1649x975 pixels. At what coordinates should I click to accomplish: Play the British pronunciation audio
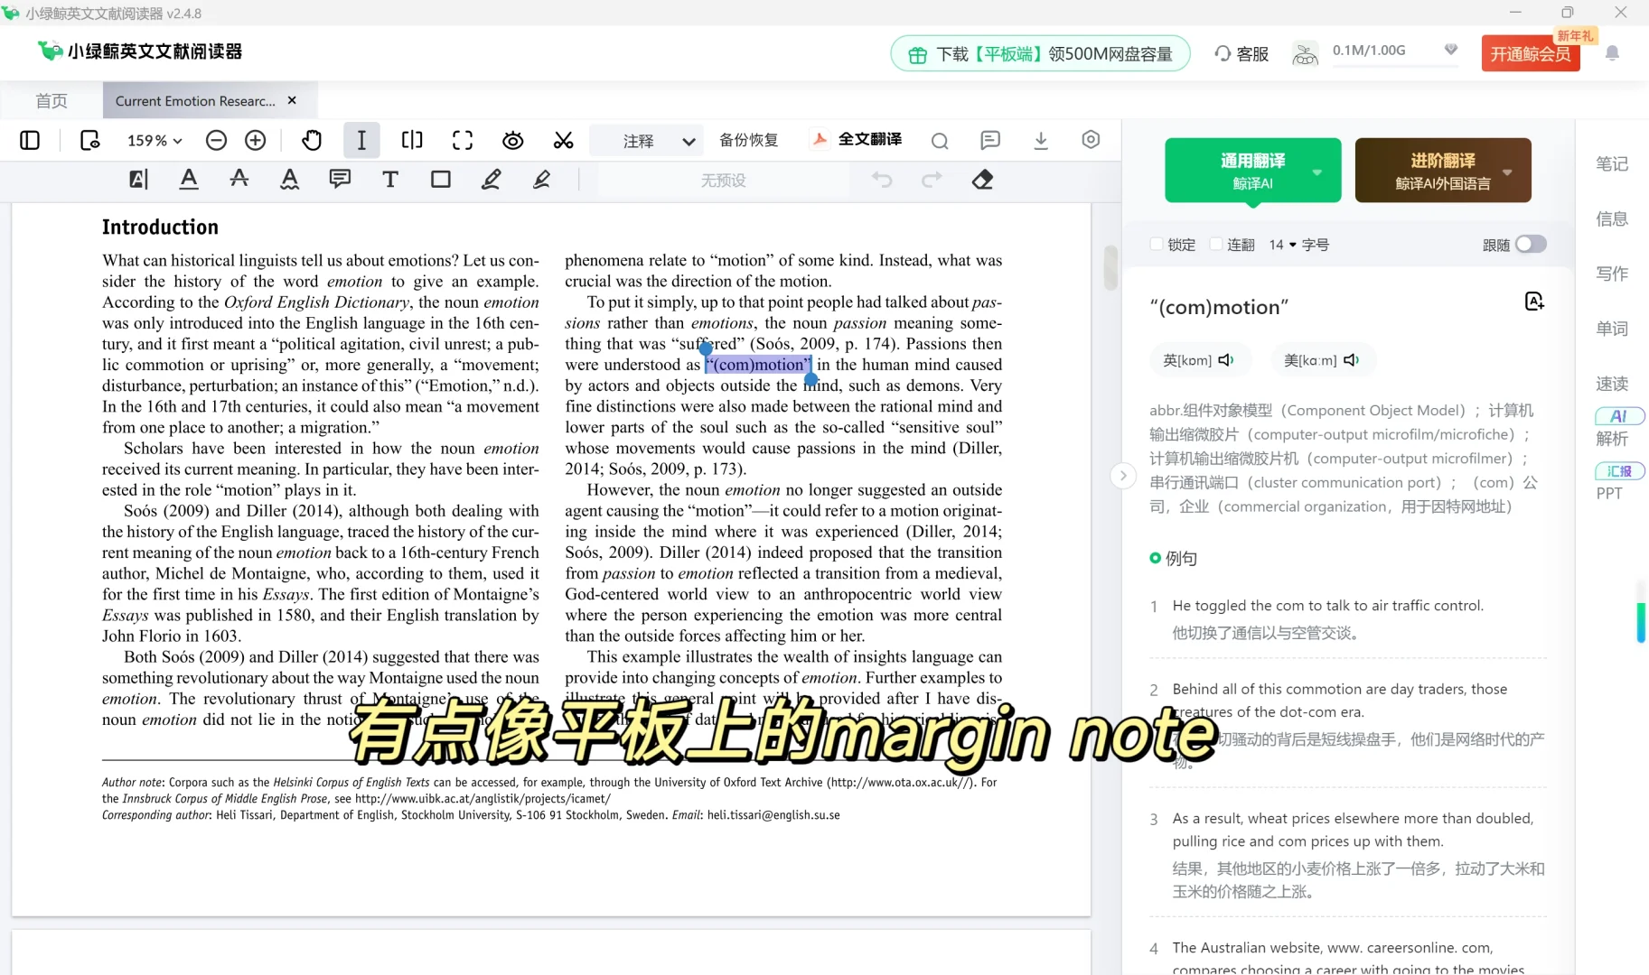point(1226,360)
